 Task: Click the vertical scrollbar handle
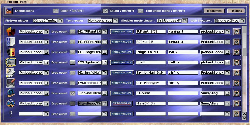pyautogui.click(x=244, y=41)
